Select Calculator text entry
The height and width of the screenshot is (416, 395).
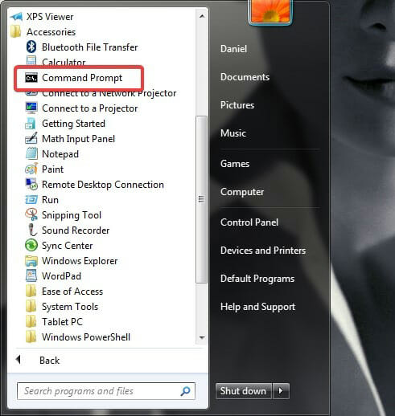64,62
